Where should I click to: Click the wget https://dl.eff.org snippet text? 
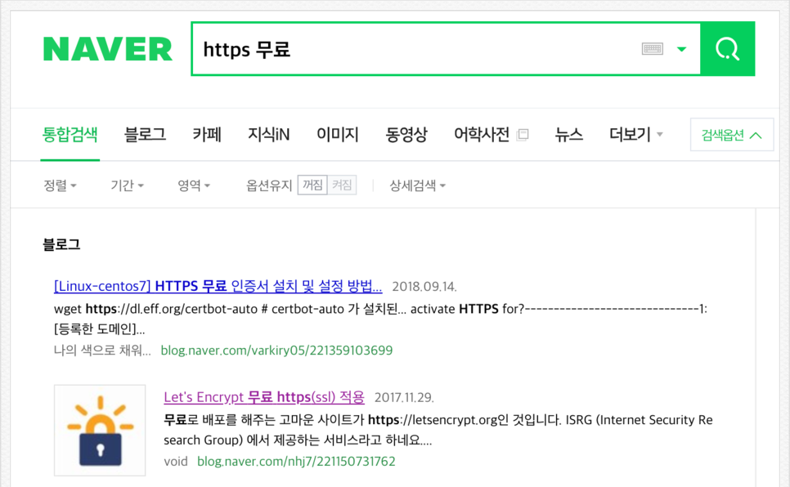tap(380, 319)
